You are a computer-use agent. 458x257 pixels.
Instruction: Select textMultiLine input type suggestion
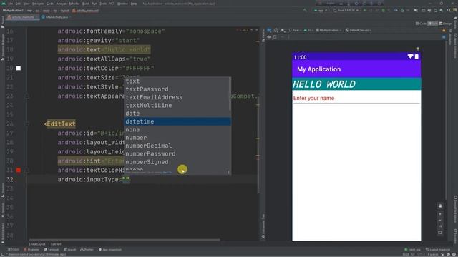(x=177, y=106)
